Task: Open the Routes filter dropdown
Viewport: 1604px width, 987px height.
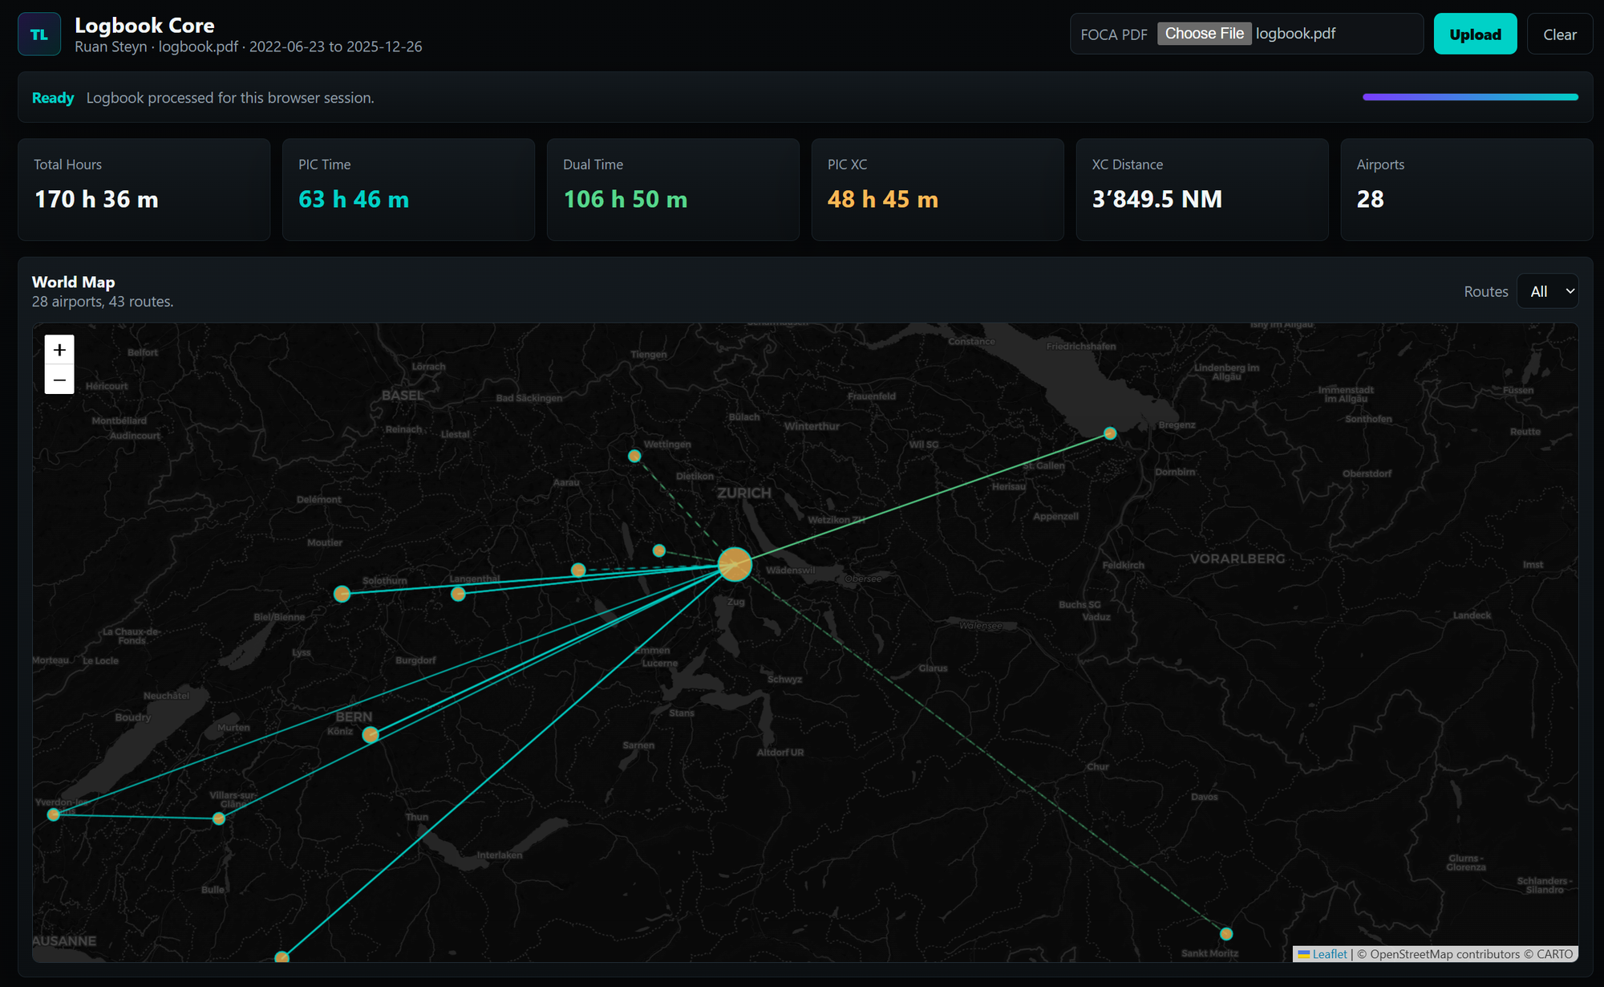Action: [x=1548, y=291]
